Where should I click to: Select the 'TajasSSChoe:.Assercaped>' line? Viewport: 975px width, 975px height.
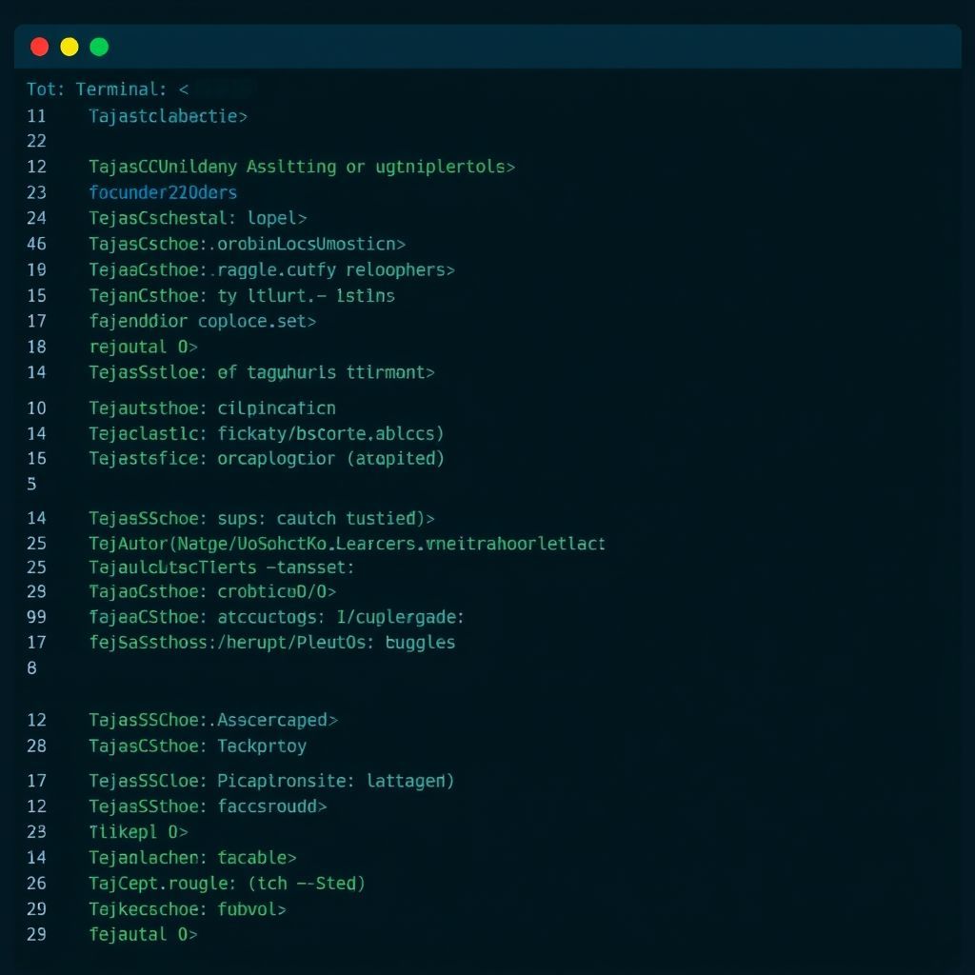coord(213,720)
